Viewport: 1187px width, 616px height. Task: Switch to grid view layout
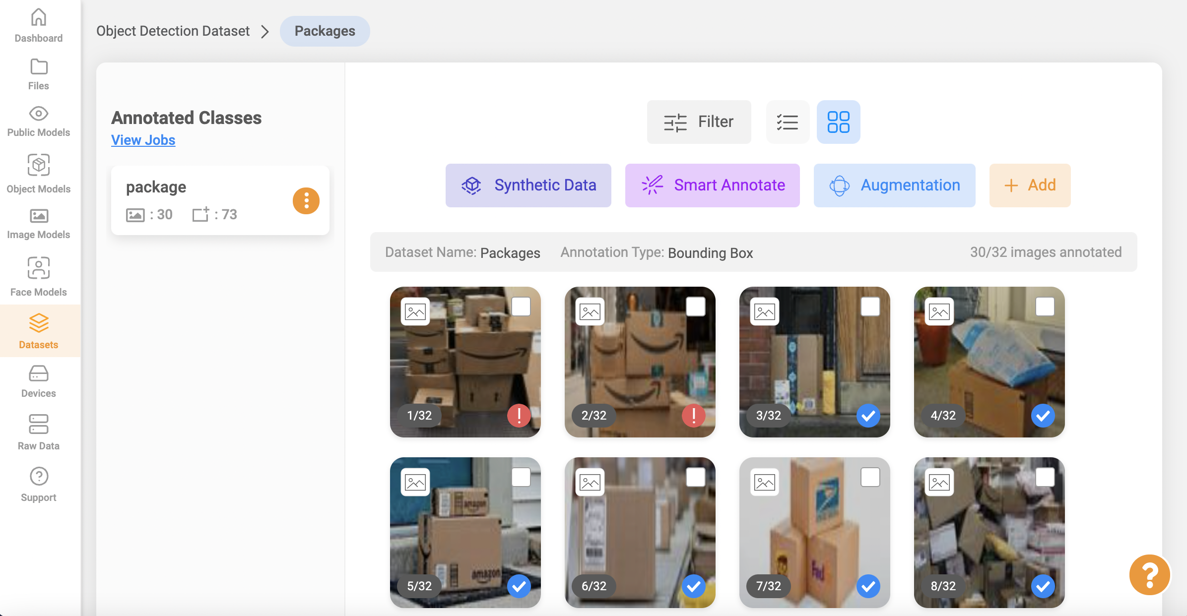pos(838,122)
